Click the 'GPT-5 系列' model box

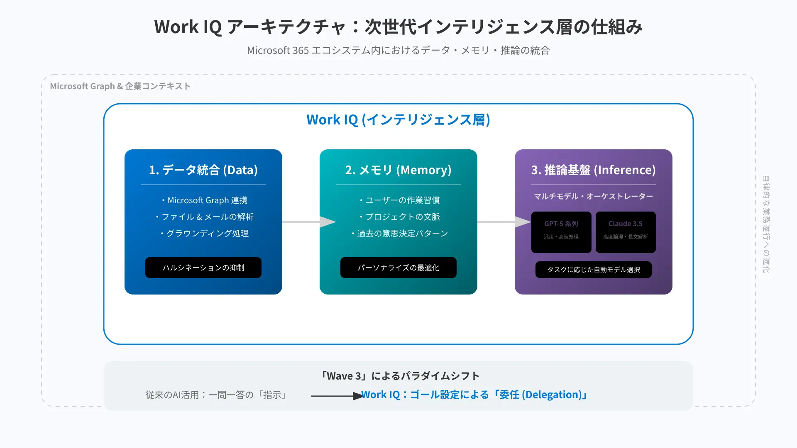pyautogui.click(x=561, y=232)
